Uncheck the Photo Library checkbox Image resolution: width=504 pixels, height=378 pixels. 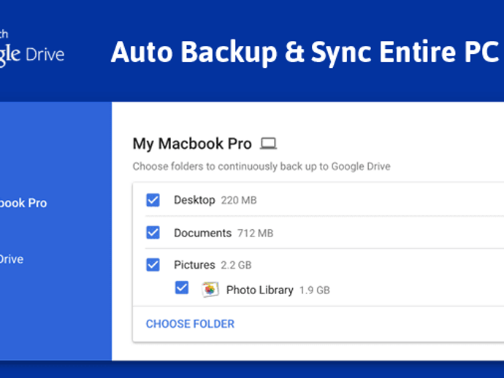[x=182, y=288]
